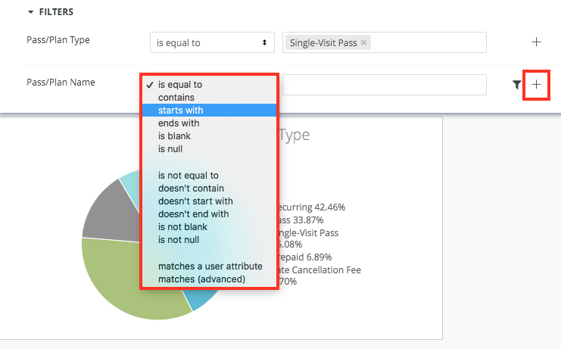Select "matches (advanced)" option
The width and height of the screenshot is (561, 349).
click(x=201, y=279)
